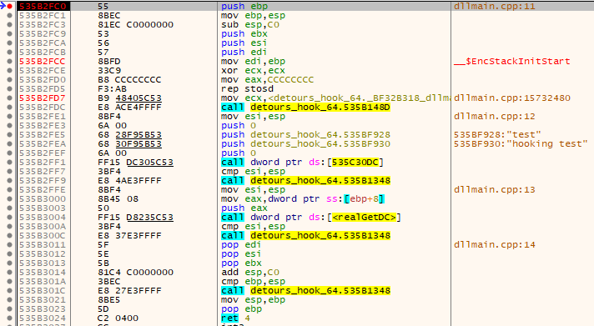Viewport: 594px width, 326px height.
Task: Select the 'dllmain.cpp:13' comment
Action: pyautogui.click(x=495, y=190)
